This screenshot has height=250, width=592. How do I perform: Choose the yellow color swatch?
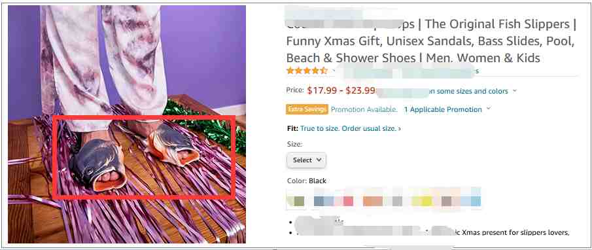pos(422,201)
